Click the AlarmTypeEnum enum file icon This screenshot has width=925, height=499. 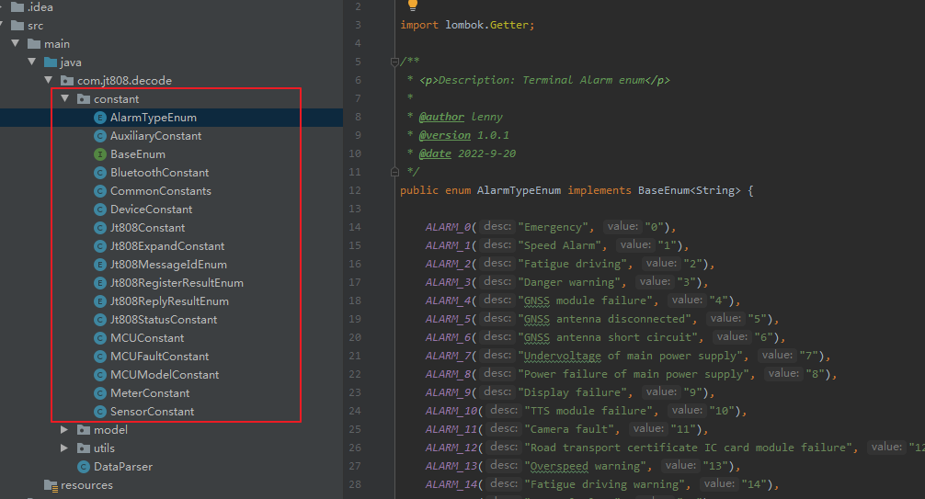click(x=100, y=118)
